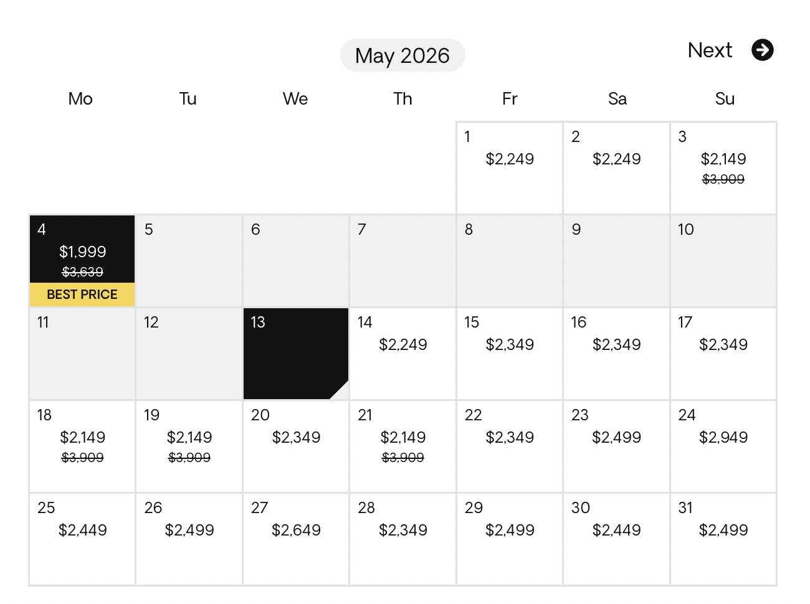The height and width of the screenshot is (604, 810).
Task: Pick May 23 at $2,499
Action: click(x=617, y=446)
